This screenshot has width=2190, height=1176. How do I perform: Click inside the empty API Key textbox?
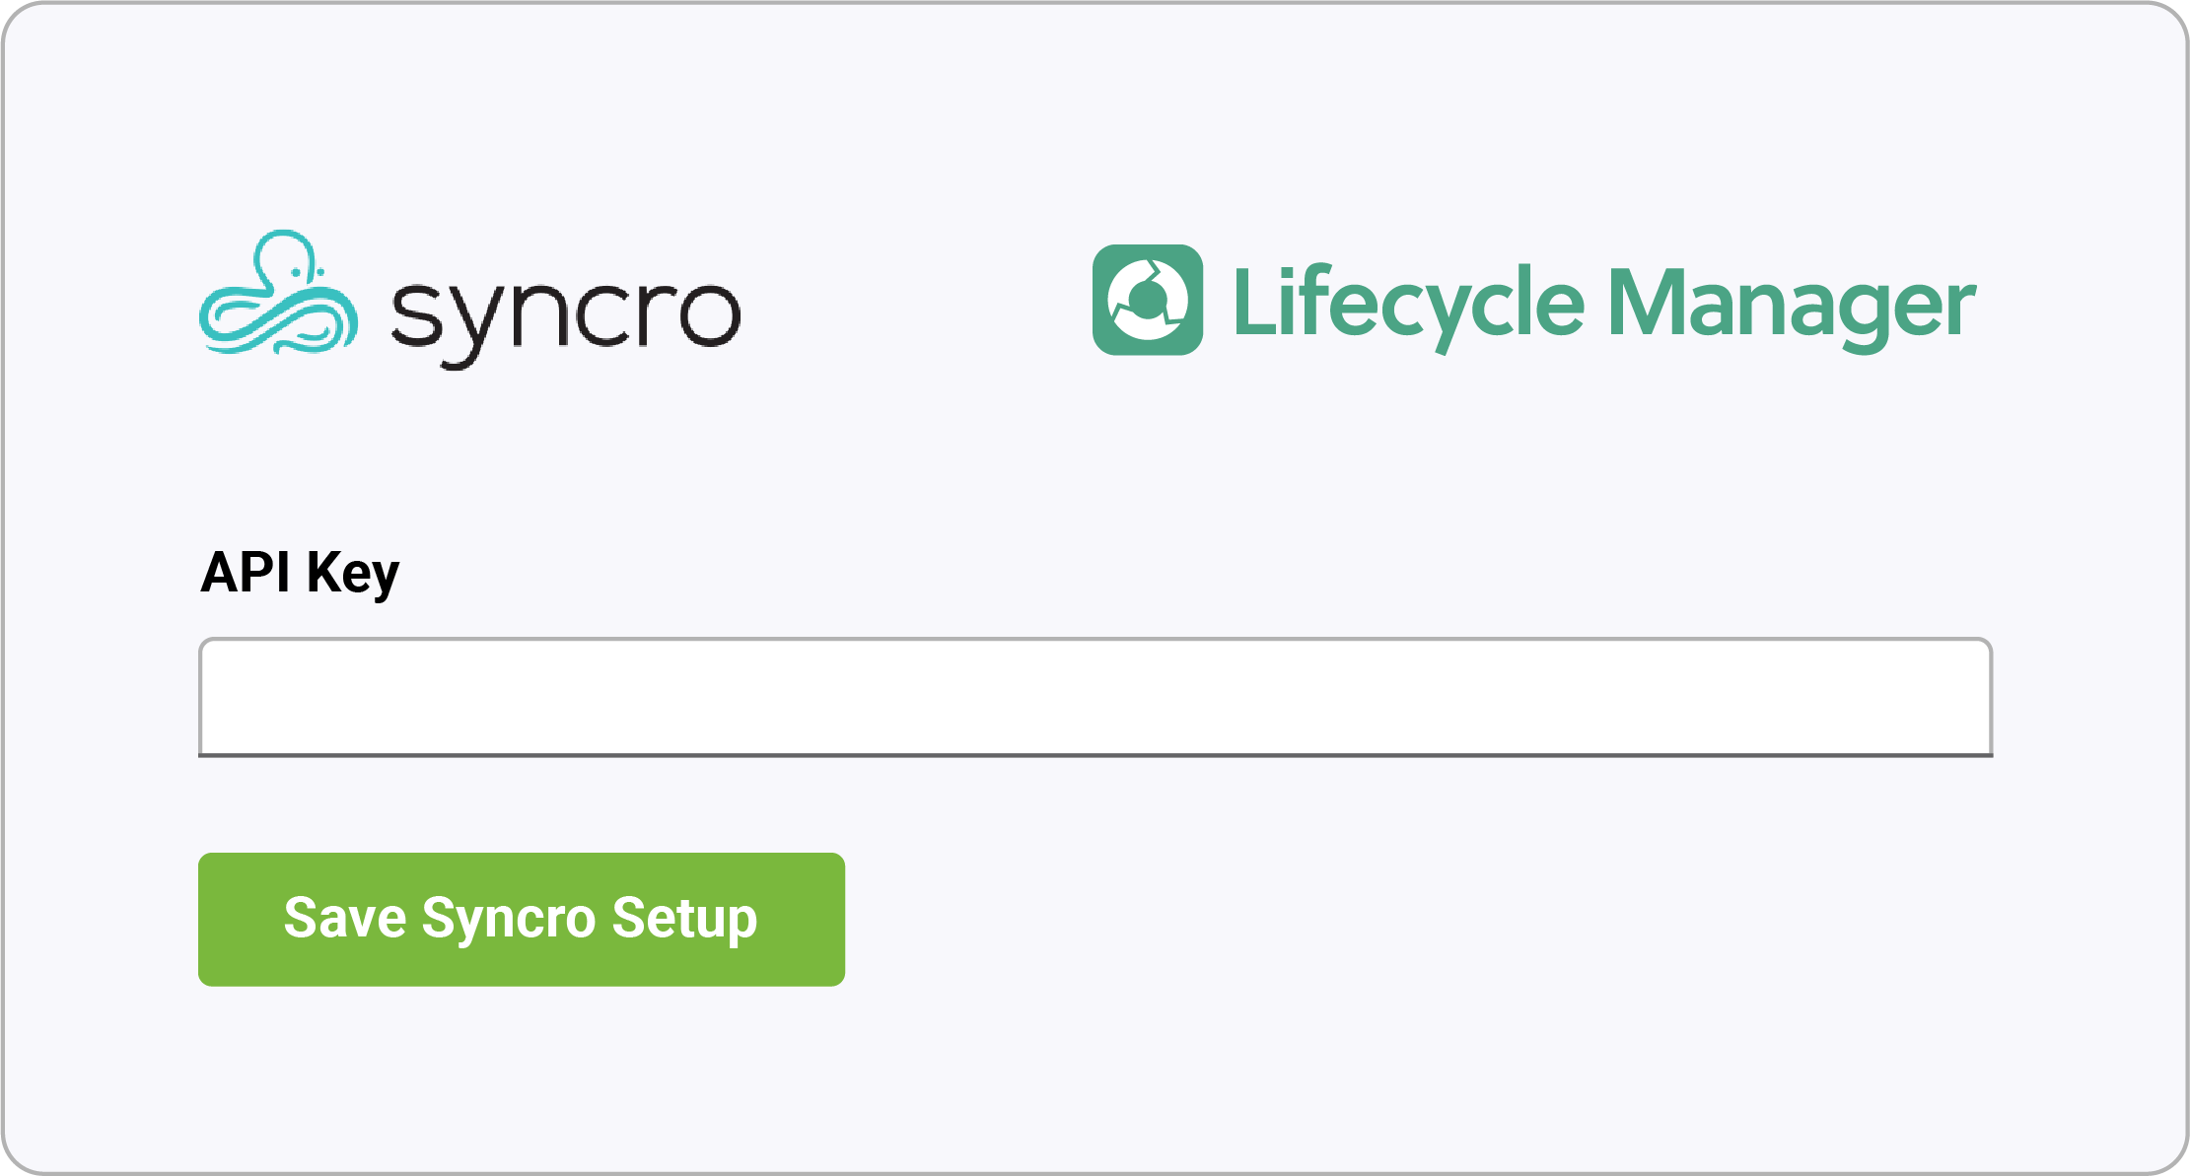pyautogui.click(x=1095, y=697)
